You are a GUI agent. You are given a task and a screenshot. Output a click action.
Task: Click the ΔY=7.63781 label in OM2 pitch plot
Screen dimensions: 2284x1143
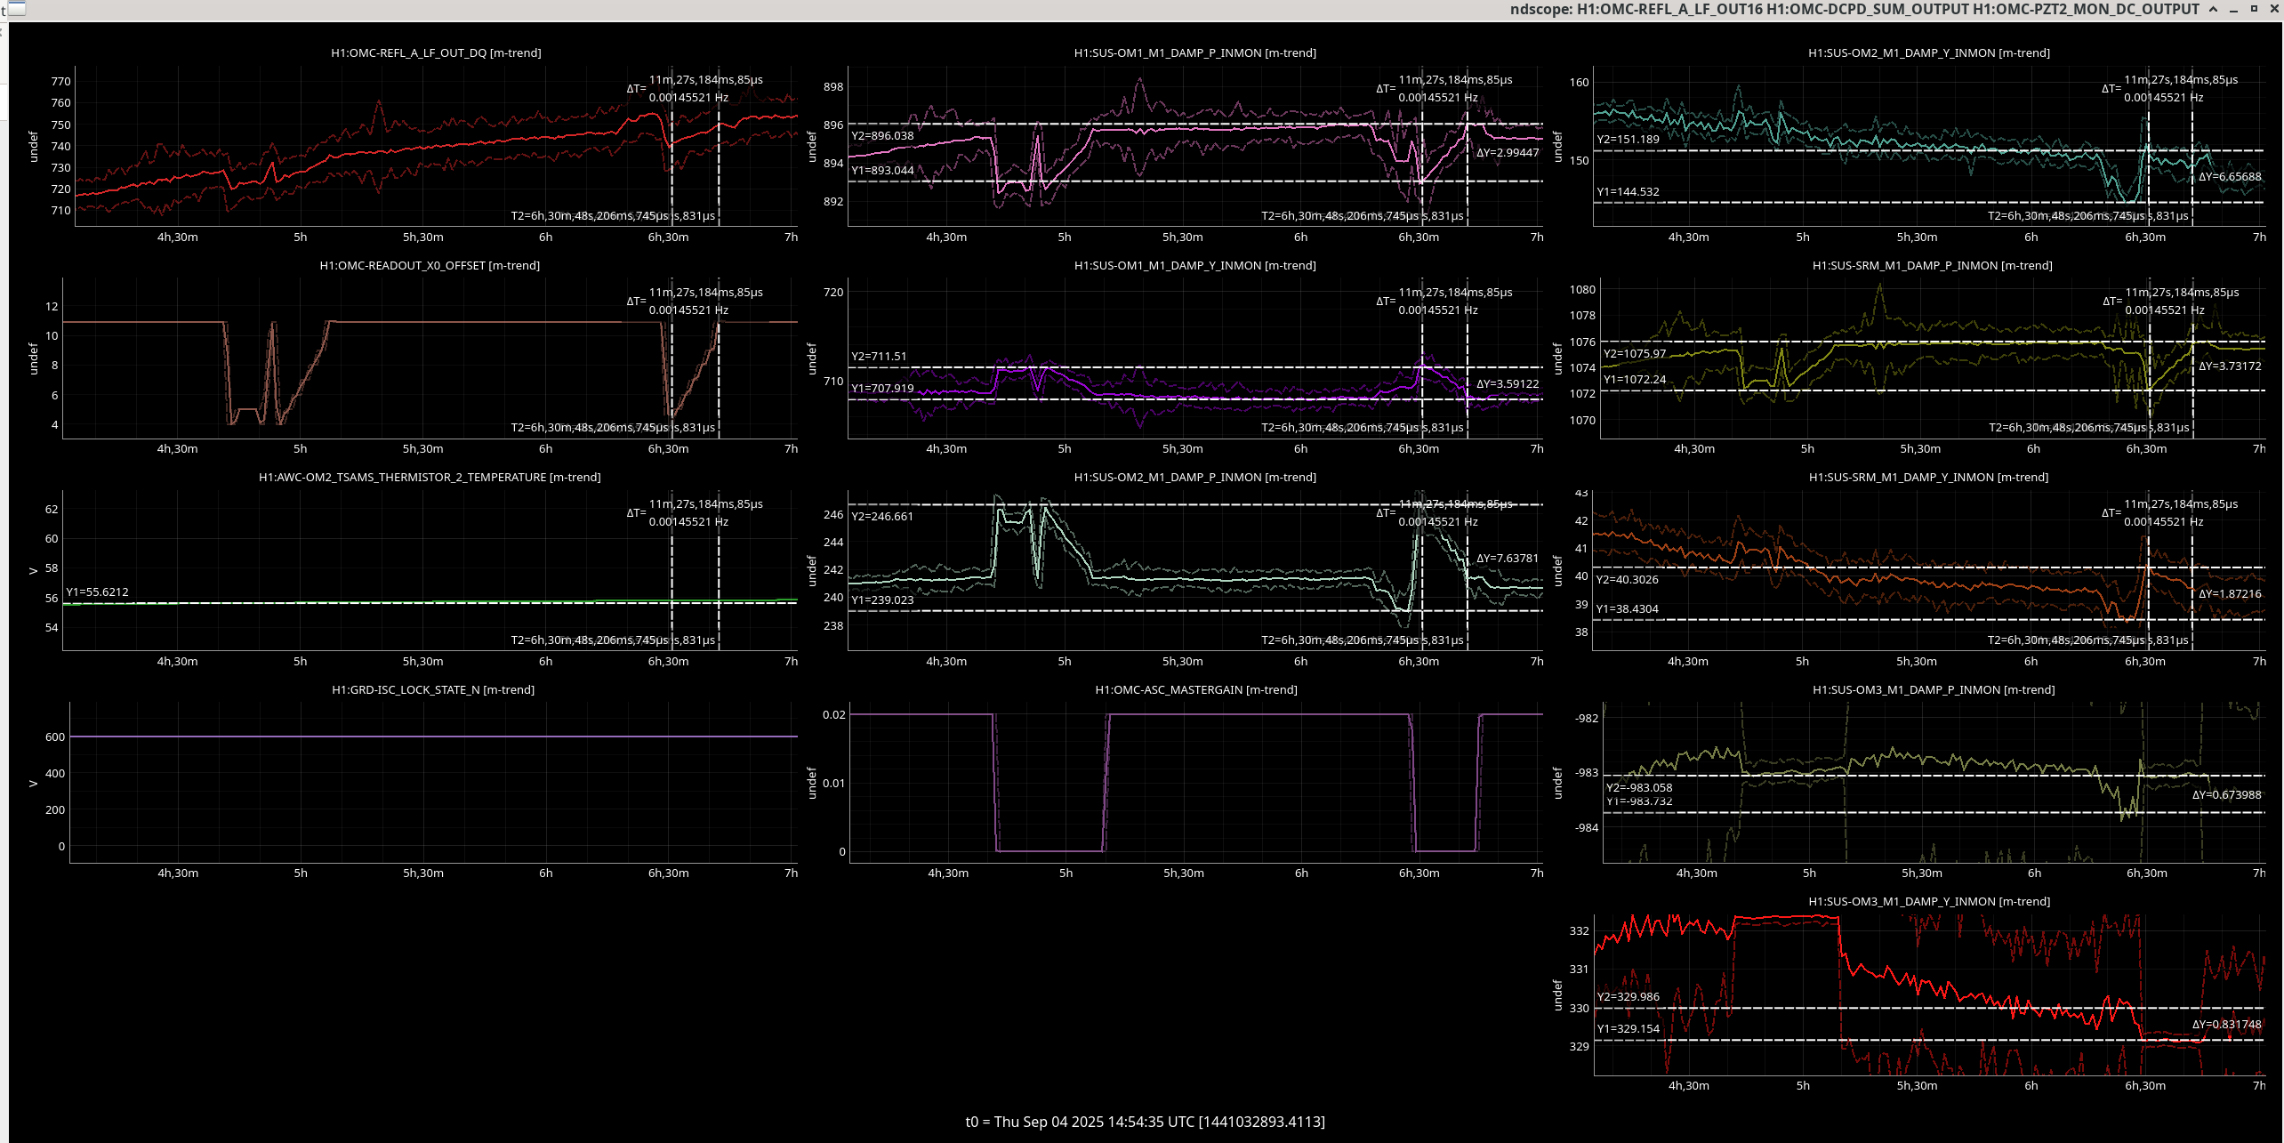(1507, 559)
